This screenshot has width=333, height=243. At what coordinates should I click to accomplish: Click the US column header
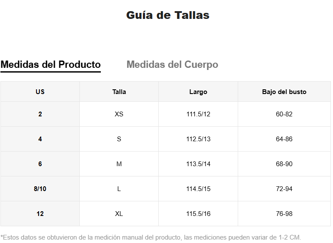tap(40, 92)
